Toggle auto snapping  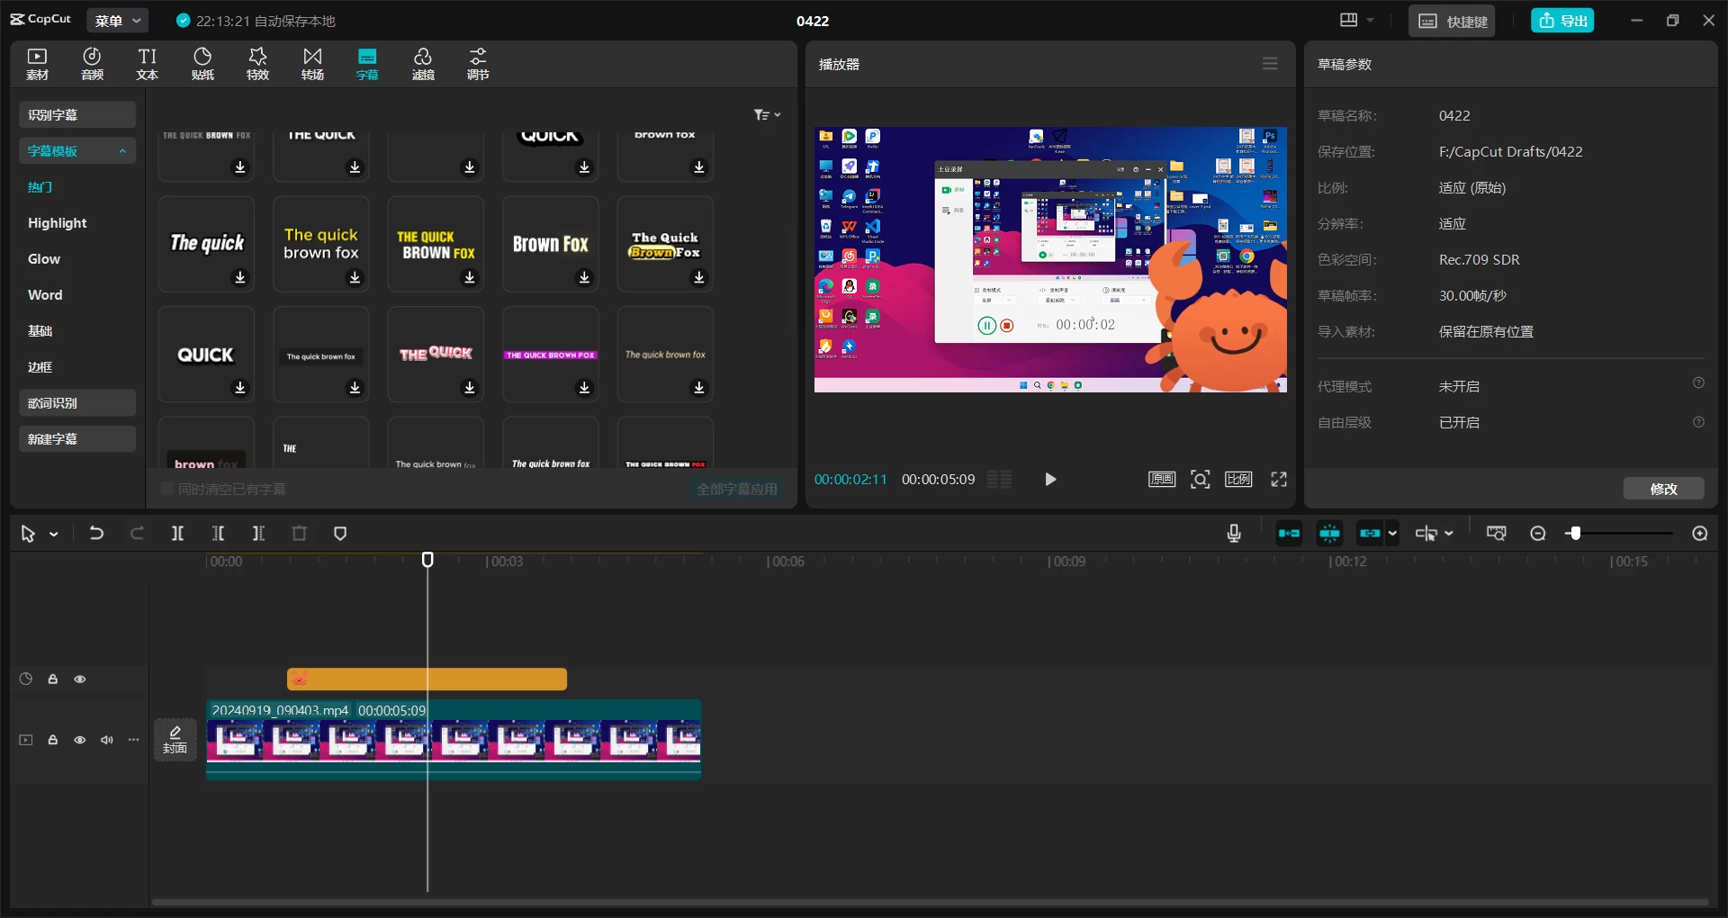tap(1329, 534)
